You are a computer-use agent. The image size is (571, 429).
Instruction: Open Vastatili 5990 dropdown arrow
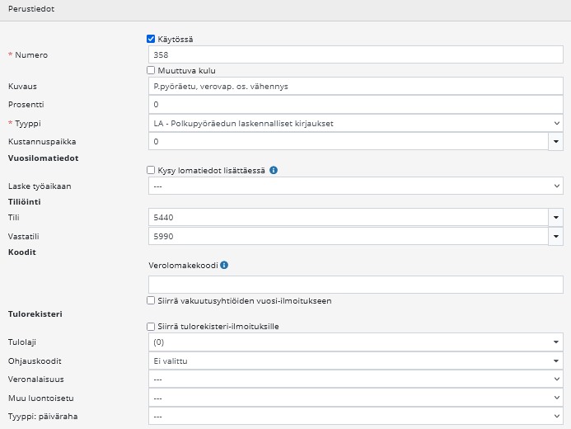556,237
